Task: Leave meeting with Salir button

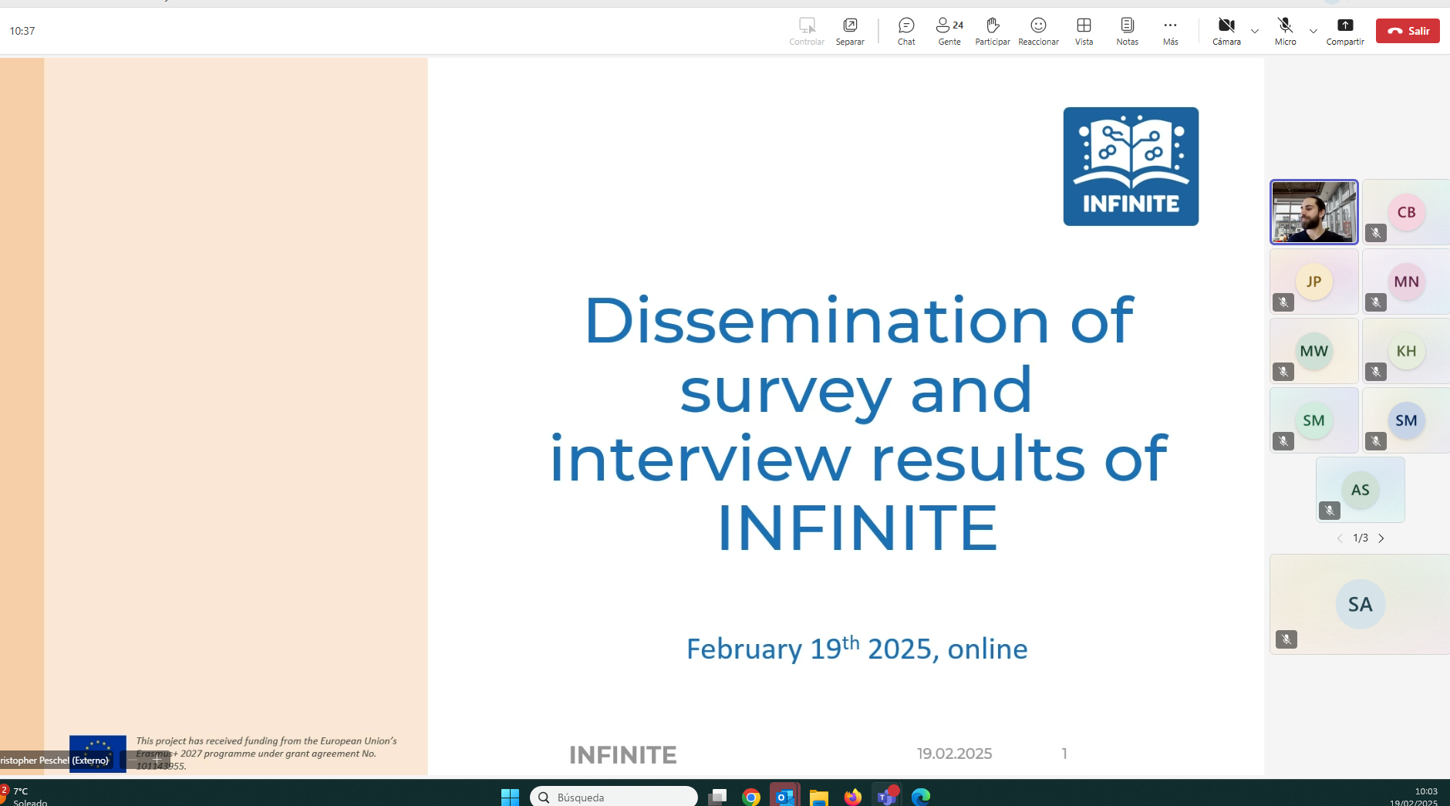Action: [x=1408, y=31]
